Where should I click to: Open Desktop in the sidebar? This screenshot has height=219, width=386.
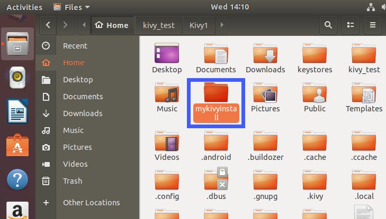click(88, 80)
